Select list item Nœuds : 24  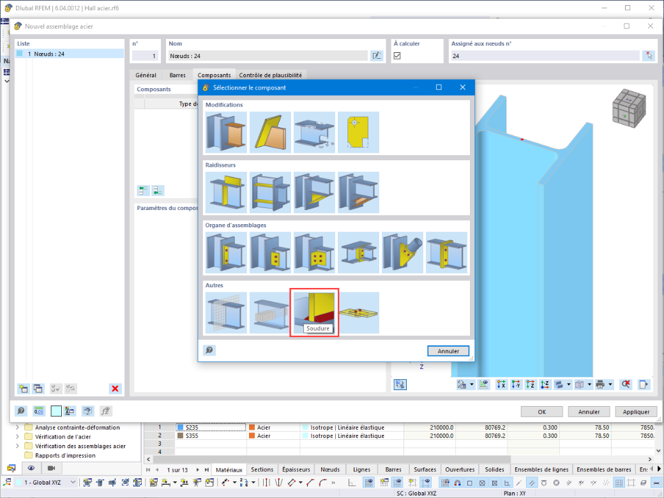tap(70, 54)
